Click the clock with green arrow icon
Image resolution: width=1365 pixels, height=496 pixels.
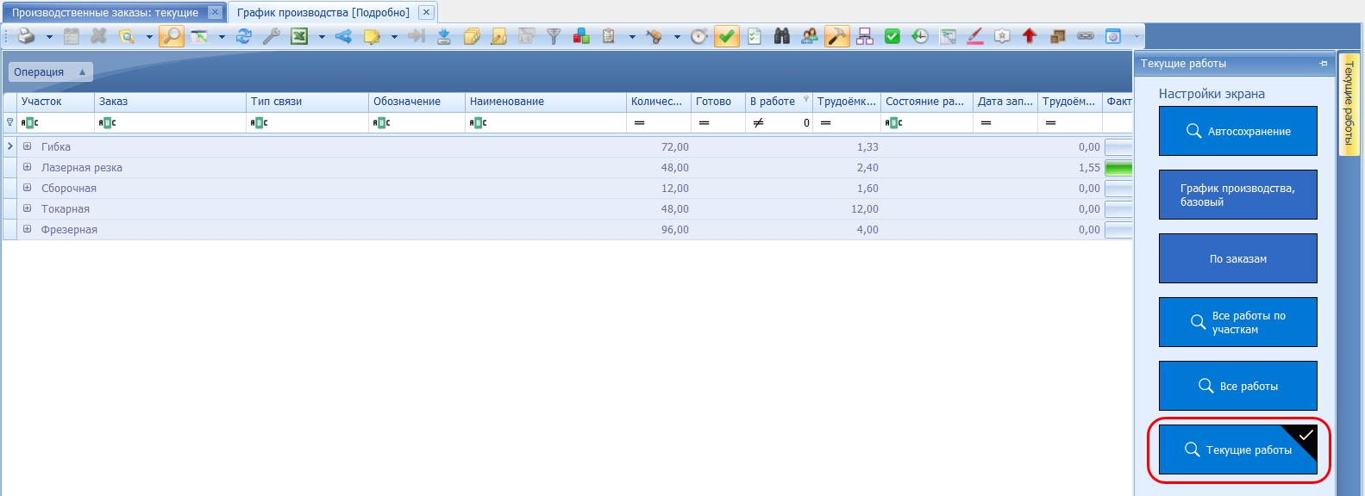[920, 36]
